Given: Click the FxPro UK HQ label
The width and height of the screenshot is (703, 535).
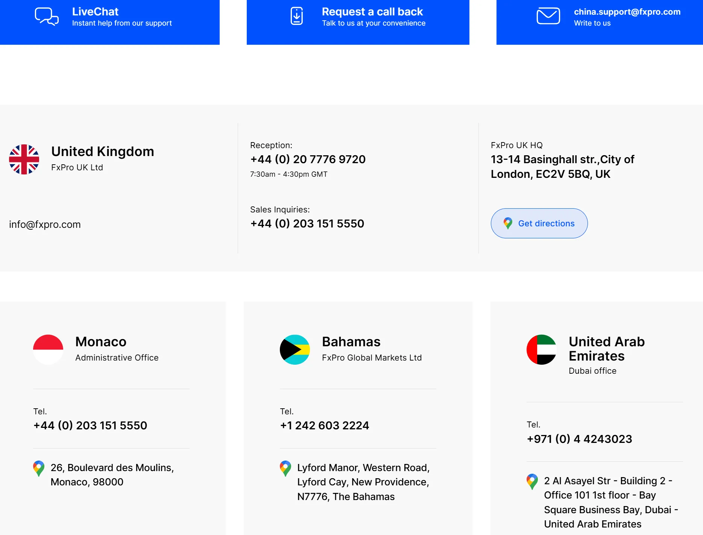Looking at the screenshot, I should pyautogui.click(x=517, y=145).
